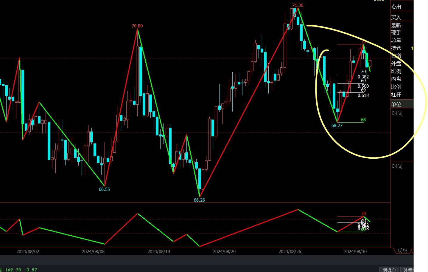Click the 0.500 Fibonacci level label
This screenshot has width=428, height=272.
(x=363, y=86)
